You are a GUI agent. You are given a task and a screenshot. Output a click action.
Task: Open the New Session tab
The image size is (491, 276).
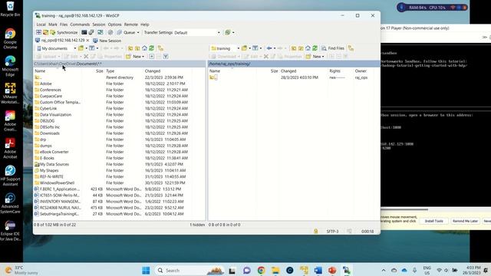pos(107,41)
